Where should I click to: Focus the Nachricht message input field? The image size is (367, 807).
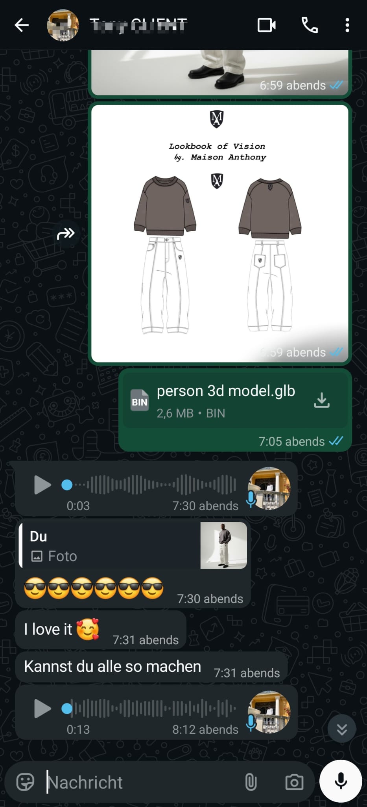pos(140,782)
